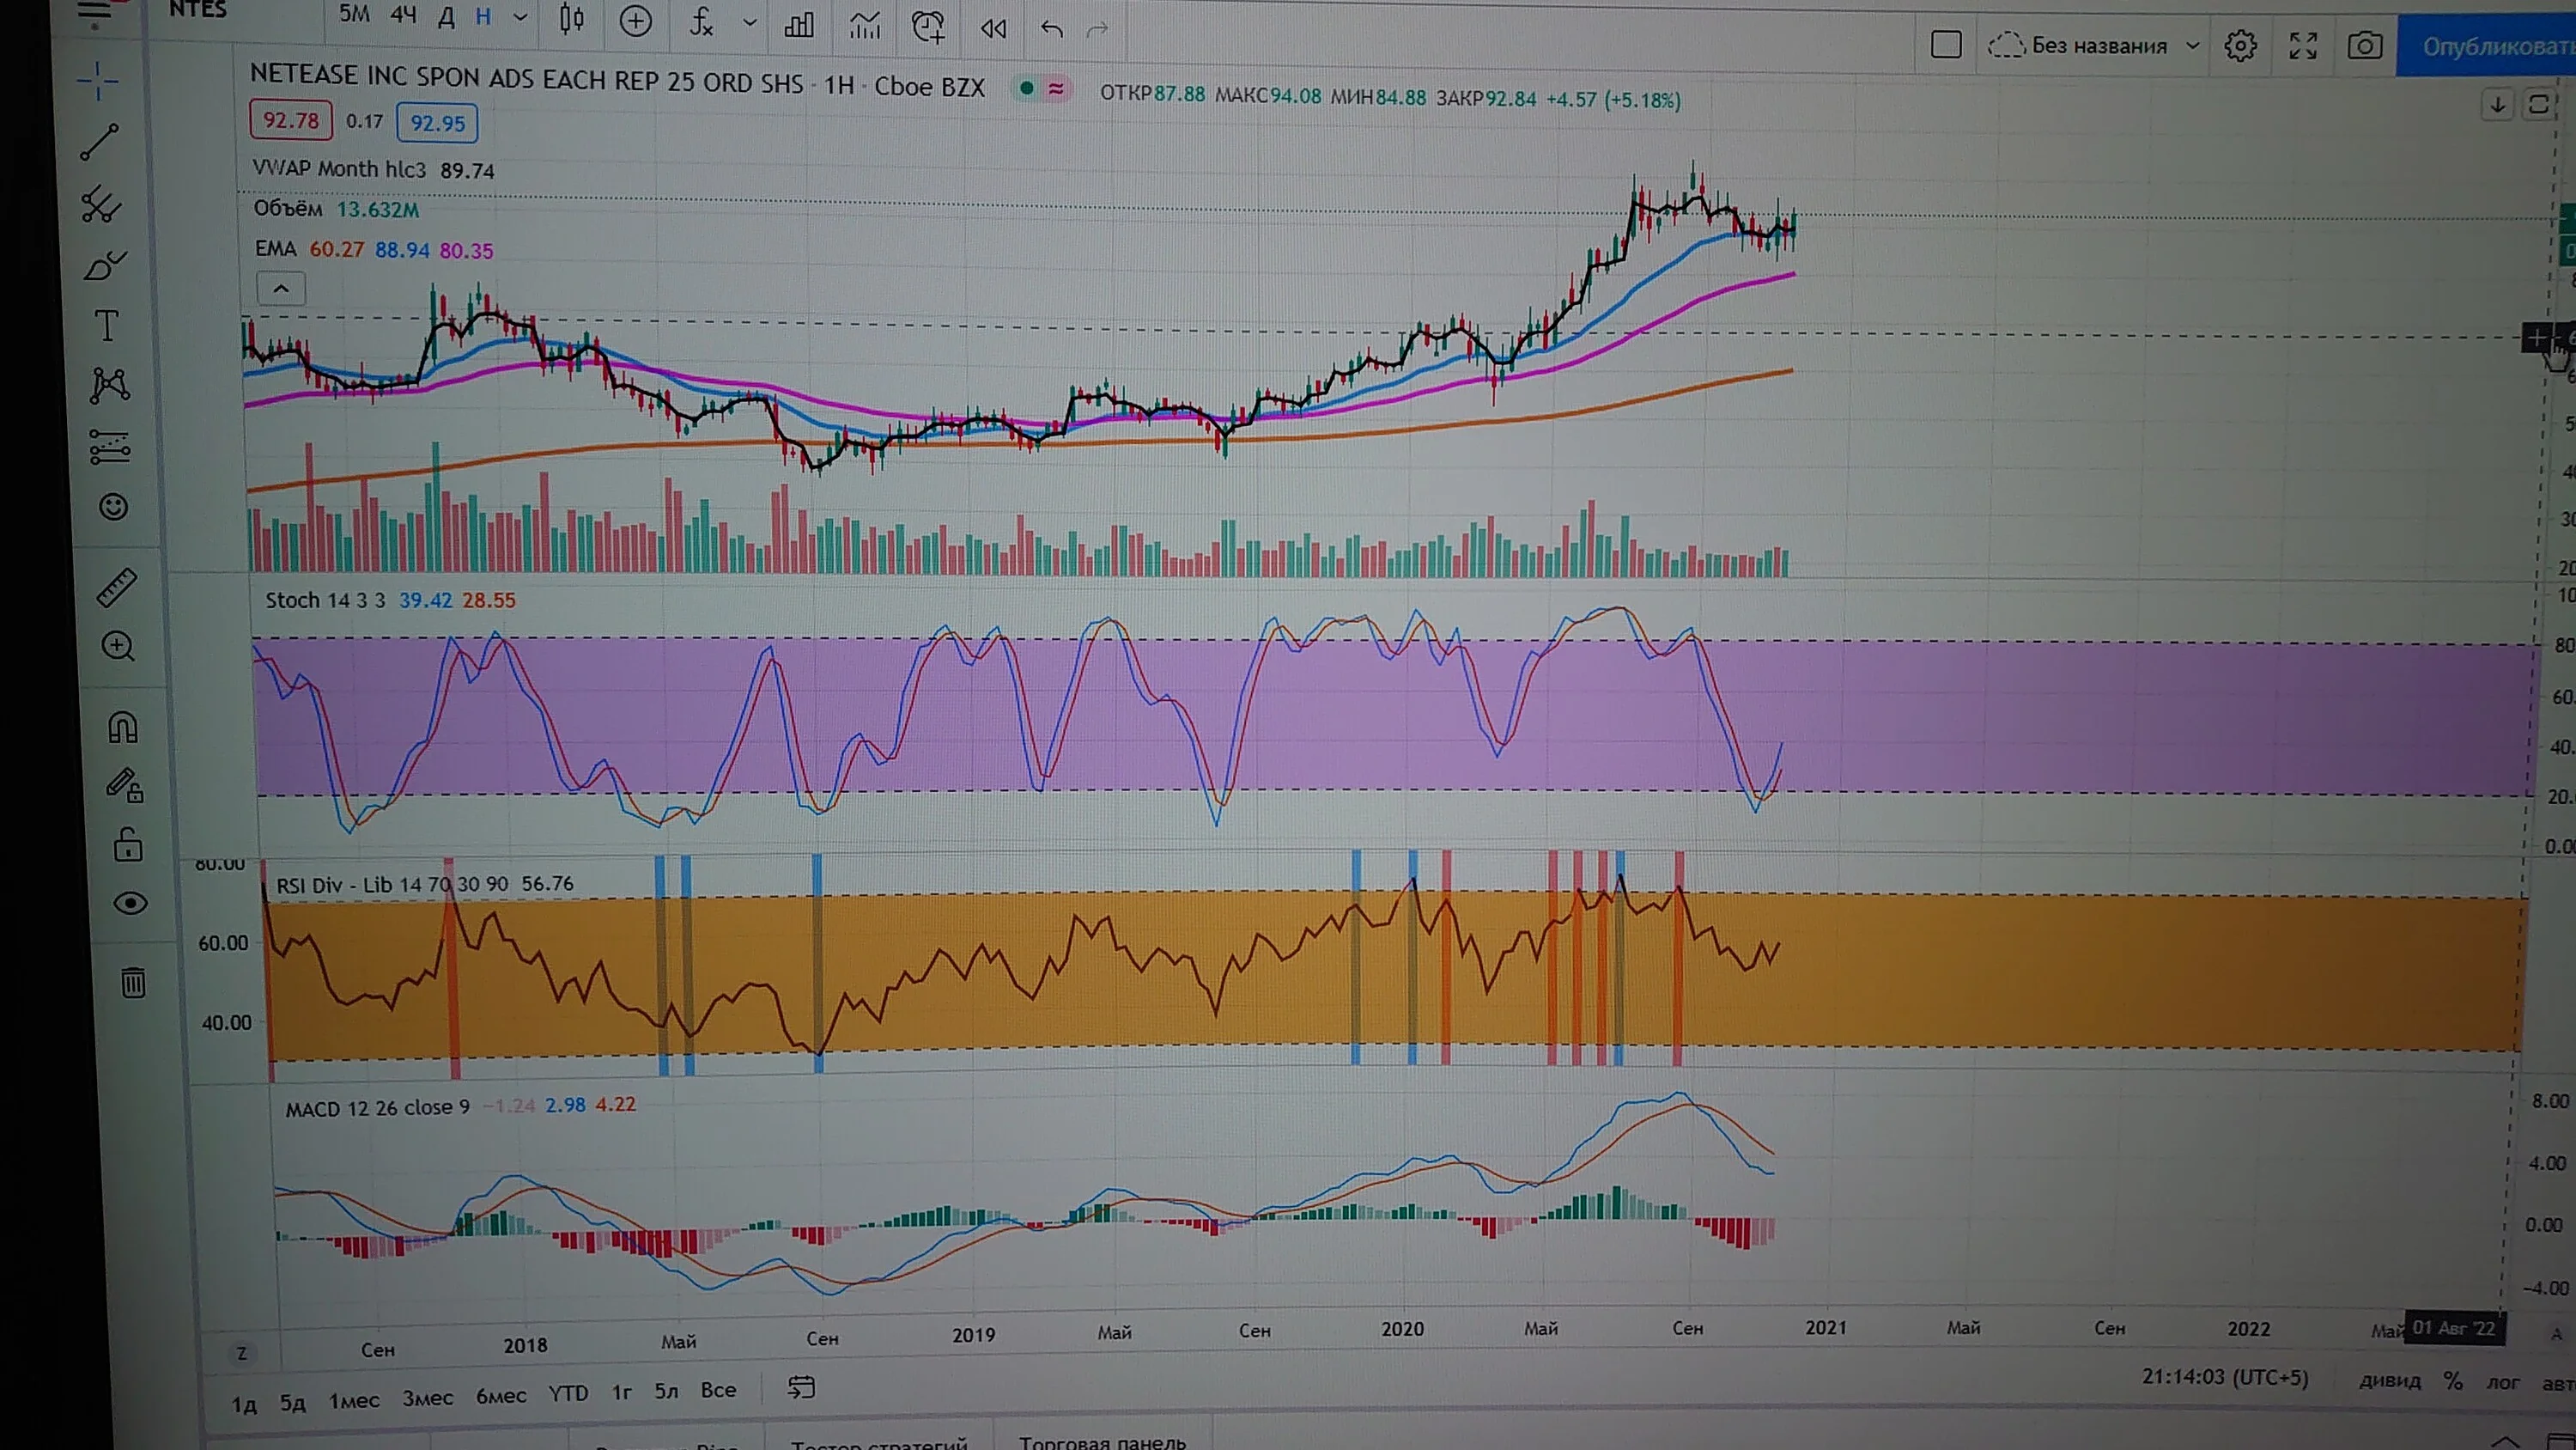Open the fx indicators dialog

pyautogui.click(x=702, y=22)
